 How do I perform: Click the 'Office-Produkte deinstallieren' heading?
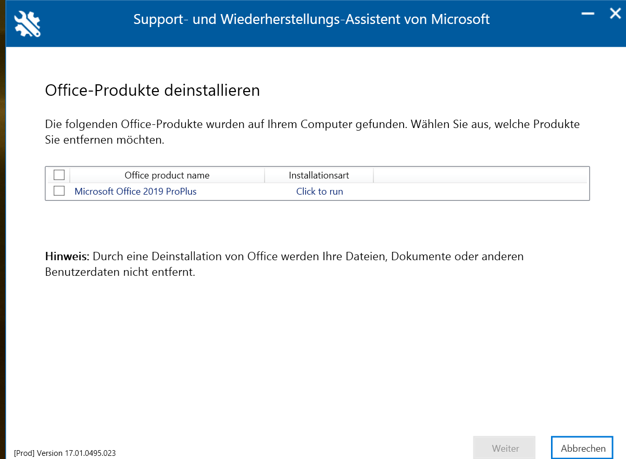point(153,91)
